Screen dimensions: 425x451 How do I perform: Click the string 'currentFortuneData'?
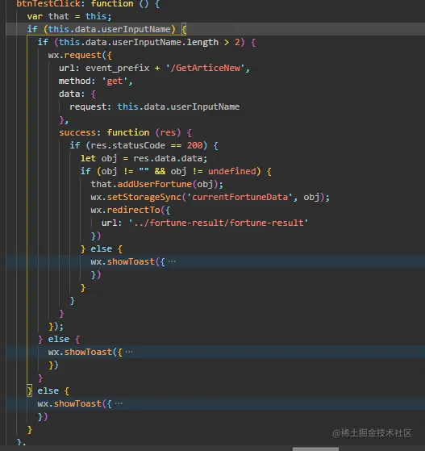pos(240,197)
